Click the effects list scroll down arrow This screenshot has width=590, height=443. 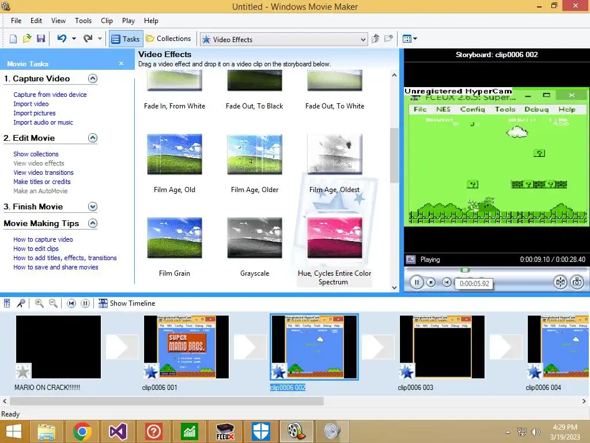(394, 287)
